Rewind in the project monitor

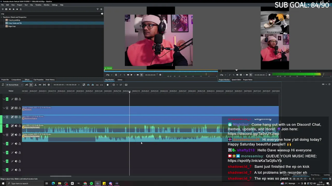237,75
